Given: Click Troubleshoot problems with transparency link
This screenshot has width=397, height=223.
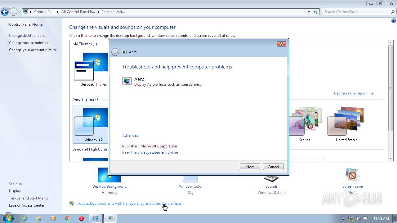Looking at the screenshot, I should (128, 203).
